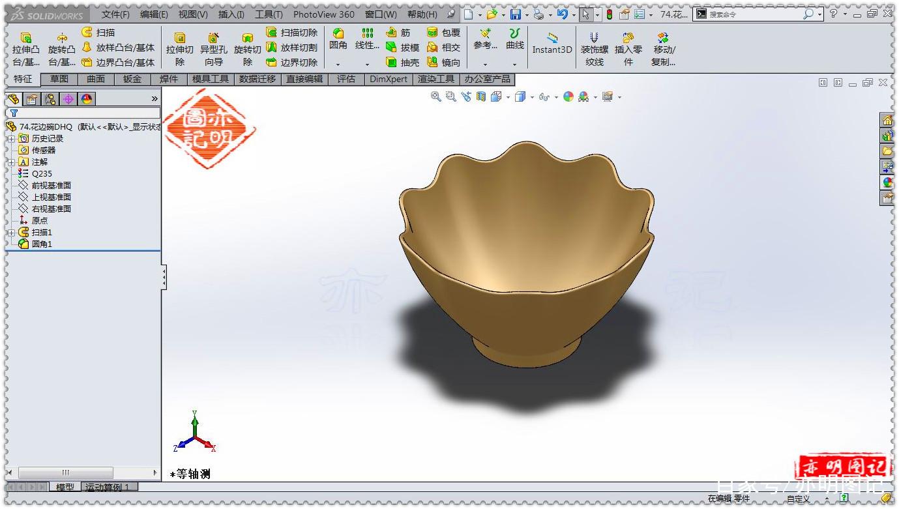The height and width of the screenshot is (509, 899).
Task: Switch to the 运动算例 1 motion study tab
Action: [108, 487]
